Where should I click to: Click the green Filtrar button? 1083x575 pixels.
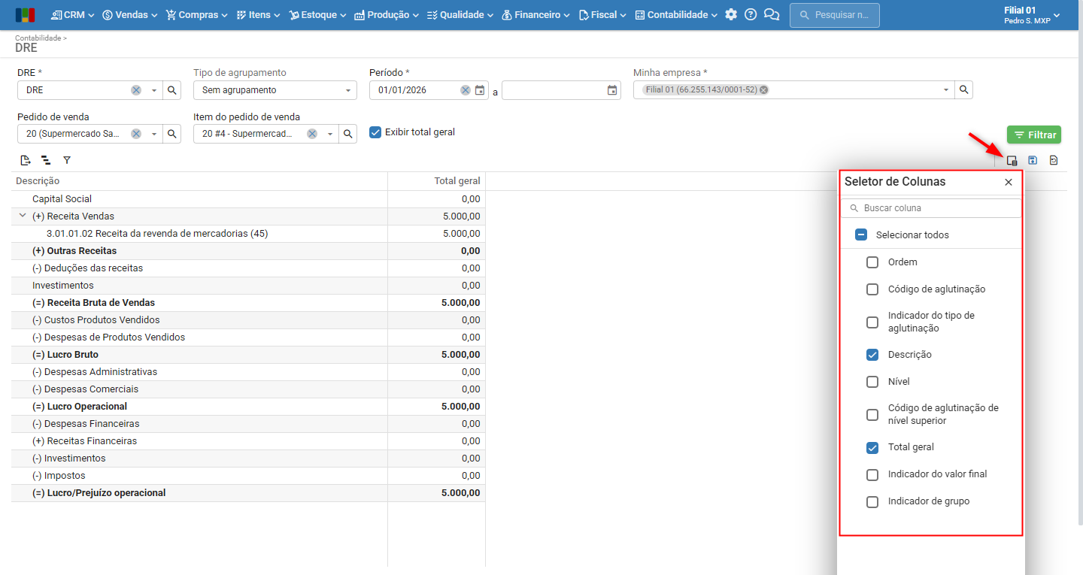point(1034,135)
